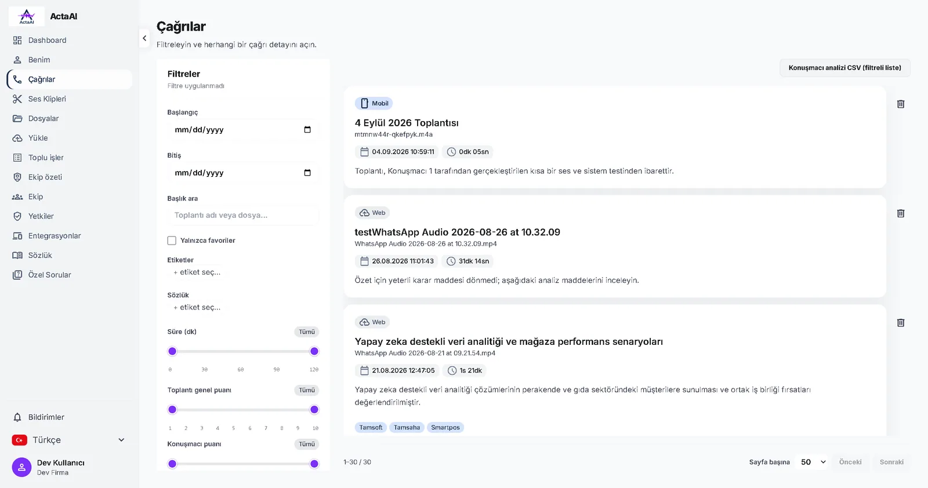Image resolution: width=928 pixels, height=488 pixels.
Task: Click the Konuşmacı puanı slider minimum handle
Action: pos(172,464)
